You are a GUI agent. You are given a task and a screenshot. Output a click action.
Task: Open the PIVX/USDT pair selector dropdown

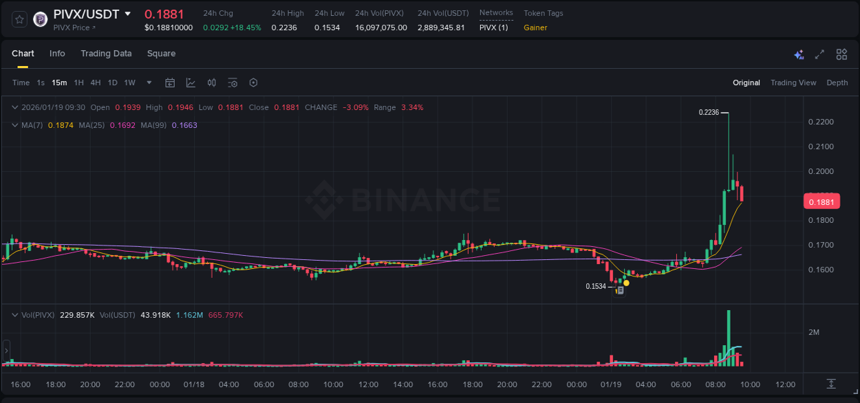[128, 14]
